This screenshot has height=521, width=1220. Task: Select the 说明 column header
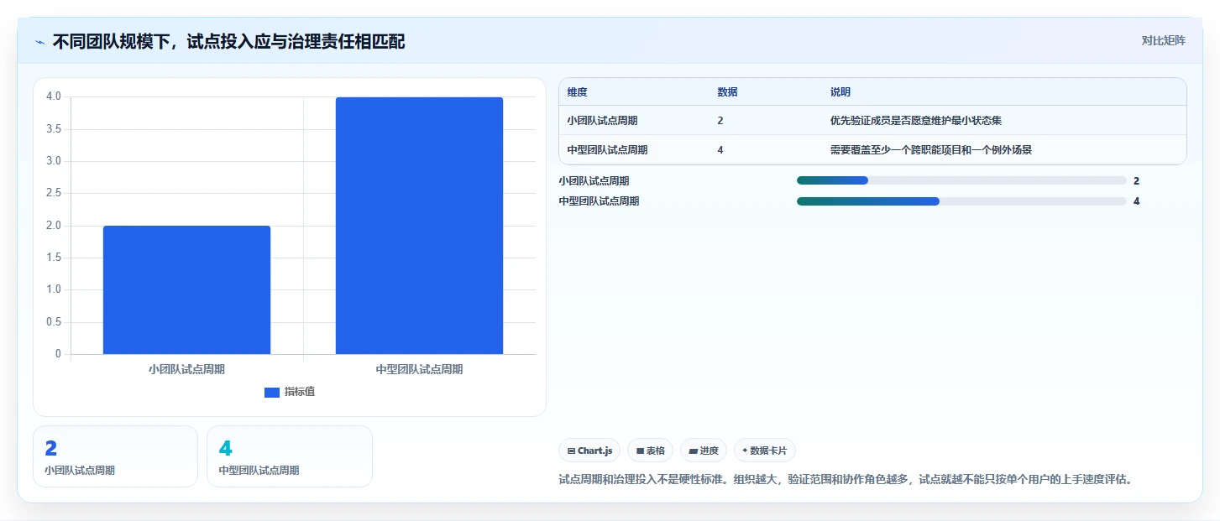[x=840, y=92]
